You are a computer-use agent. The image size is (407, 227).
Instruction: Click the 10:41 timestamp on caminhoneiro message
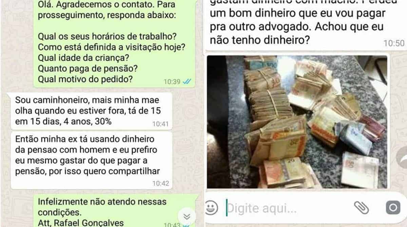click(160, 124)
